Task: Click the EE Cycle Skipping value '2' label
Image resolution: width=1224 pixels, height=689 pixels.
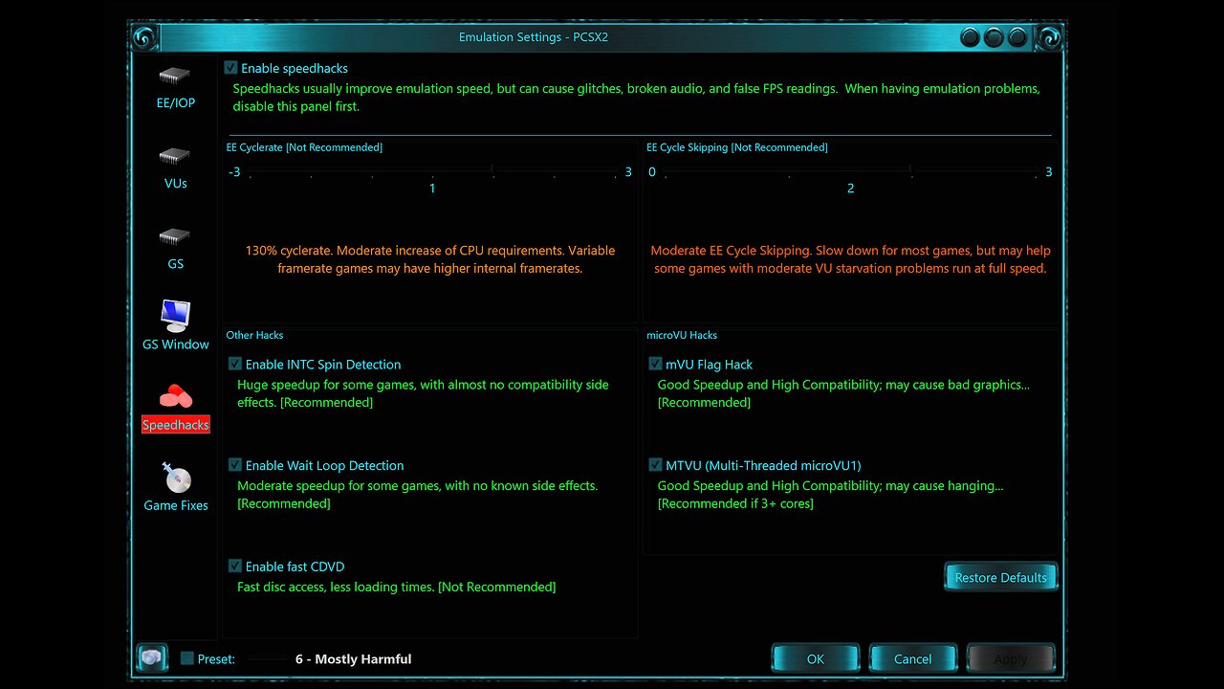Action: pos(851,189)
